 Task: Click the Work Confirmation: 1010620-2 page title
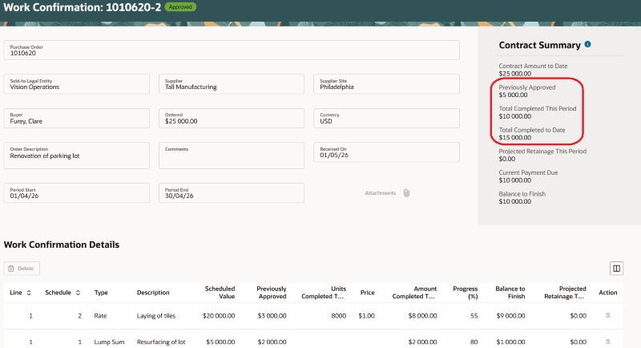click(83, 7)
